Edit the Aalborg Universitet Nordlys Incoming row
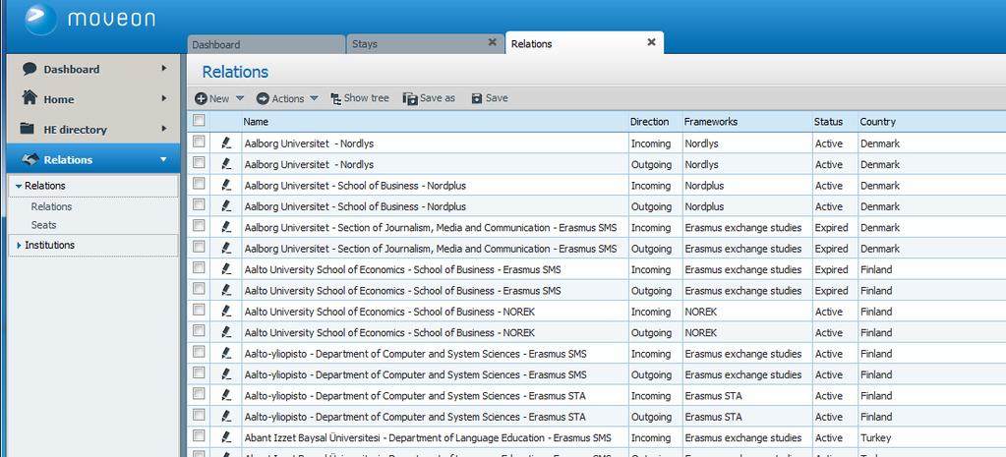Image resolution: width=1006 pixels, height=457 pixels. point(226,143)
